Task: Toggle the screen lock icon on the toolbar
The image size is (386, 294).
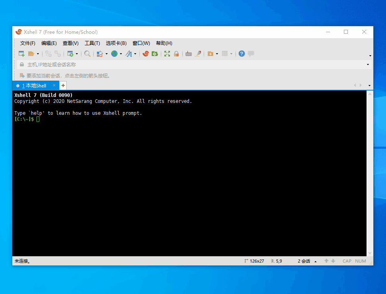Action: [x=176, y=54]
